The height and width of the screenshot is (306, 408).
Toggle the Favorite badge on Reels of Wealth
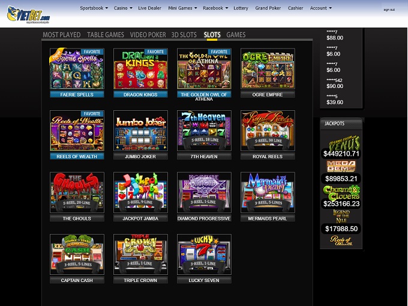click(92, 114)
